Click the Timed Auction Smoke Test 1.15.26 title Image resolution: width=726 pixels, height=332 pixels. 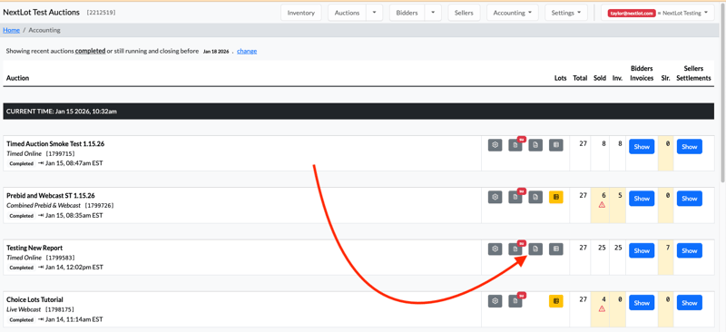(55, 143)
